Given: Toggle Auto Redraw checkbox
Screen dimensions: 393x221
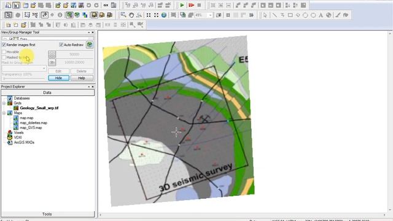Looking at the screenshot, I should (61, 45).
